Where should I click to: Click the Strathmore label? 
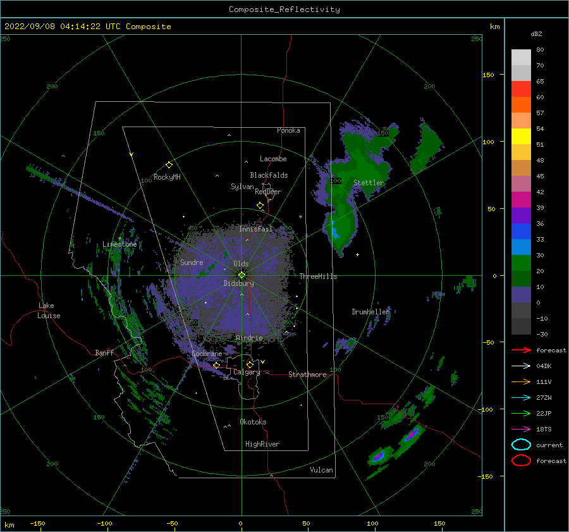(x=307, y=374)
